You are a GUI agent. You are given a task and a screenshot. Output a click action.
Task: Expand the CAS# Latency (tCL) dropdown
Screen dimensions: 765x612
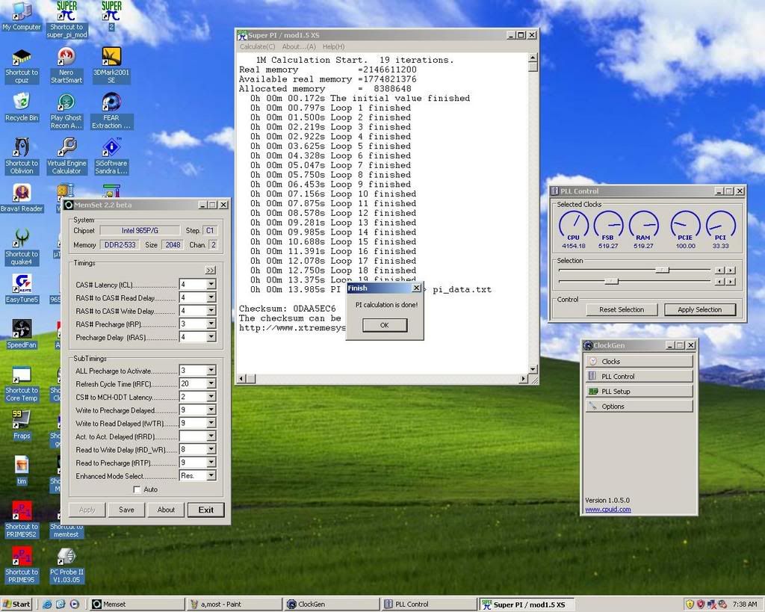pyautogui.click(x=211, y=284)
